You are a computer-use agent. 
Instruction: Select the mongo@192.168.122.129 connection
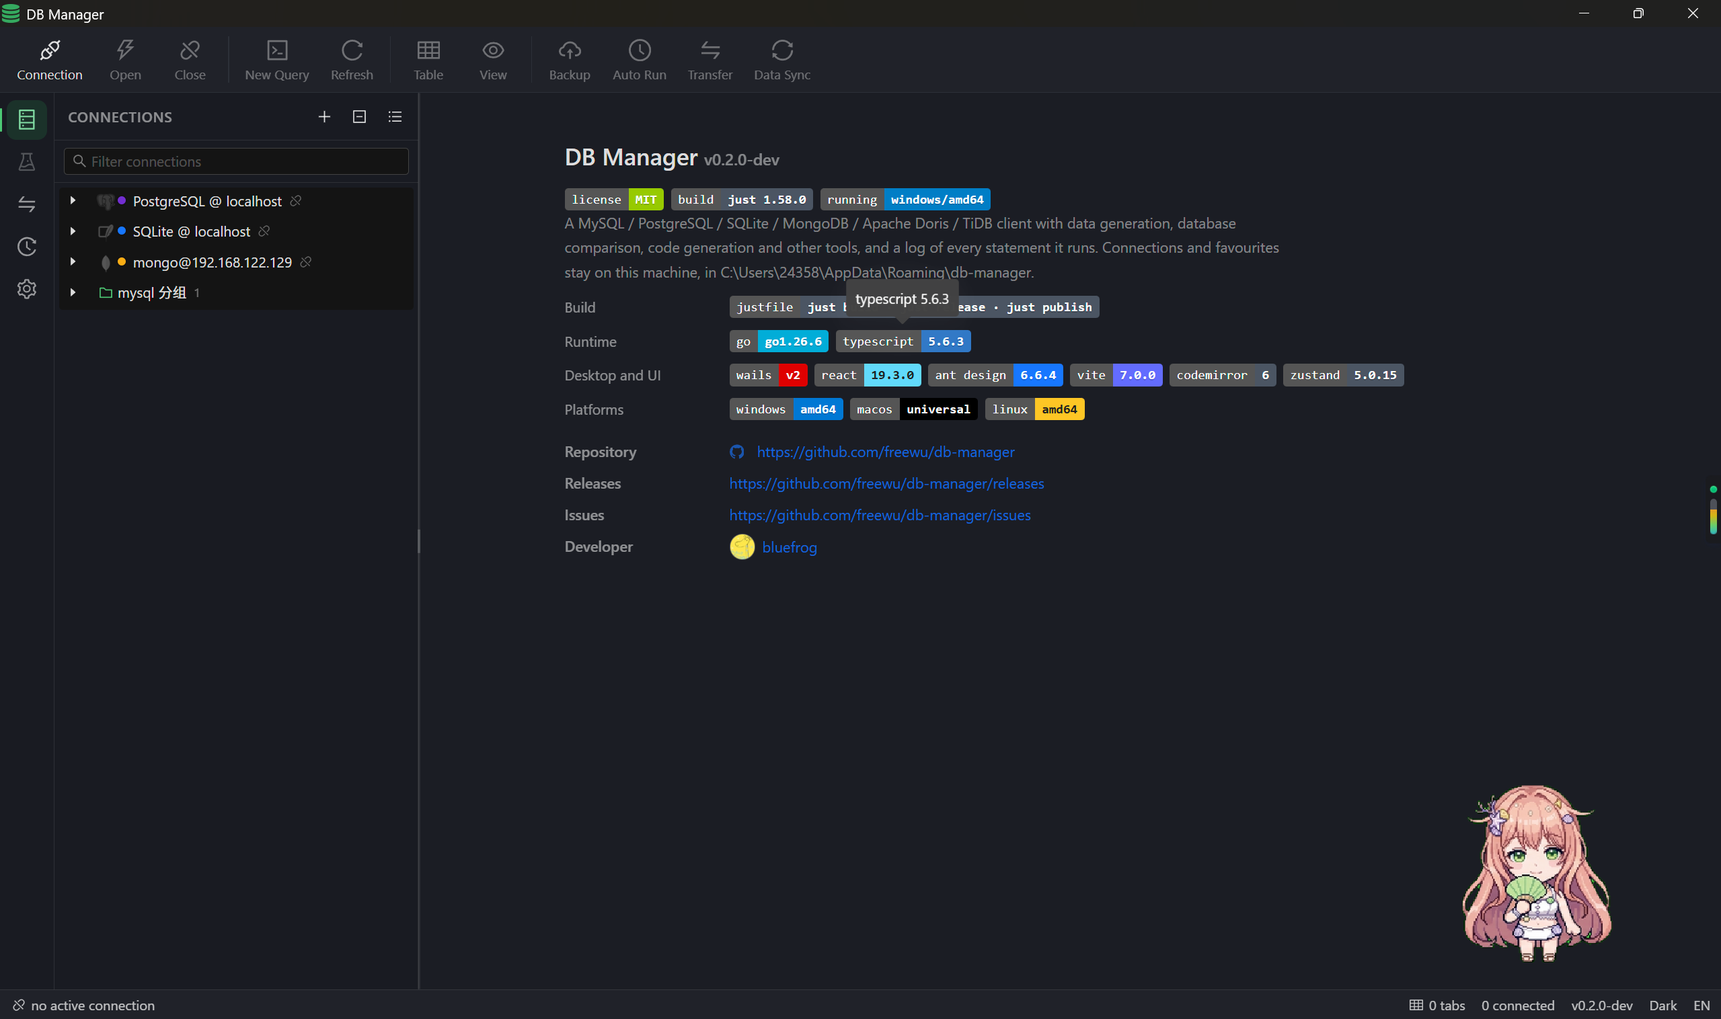tap(212, 262)
